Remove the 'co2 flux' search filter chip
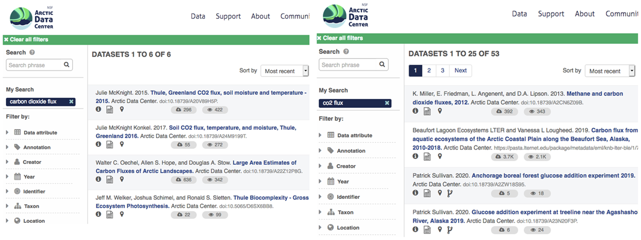This screenshot has width=641, height=240. point(387,103)
